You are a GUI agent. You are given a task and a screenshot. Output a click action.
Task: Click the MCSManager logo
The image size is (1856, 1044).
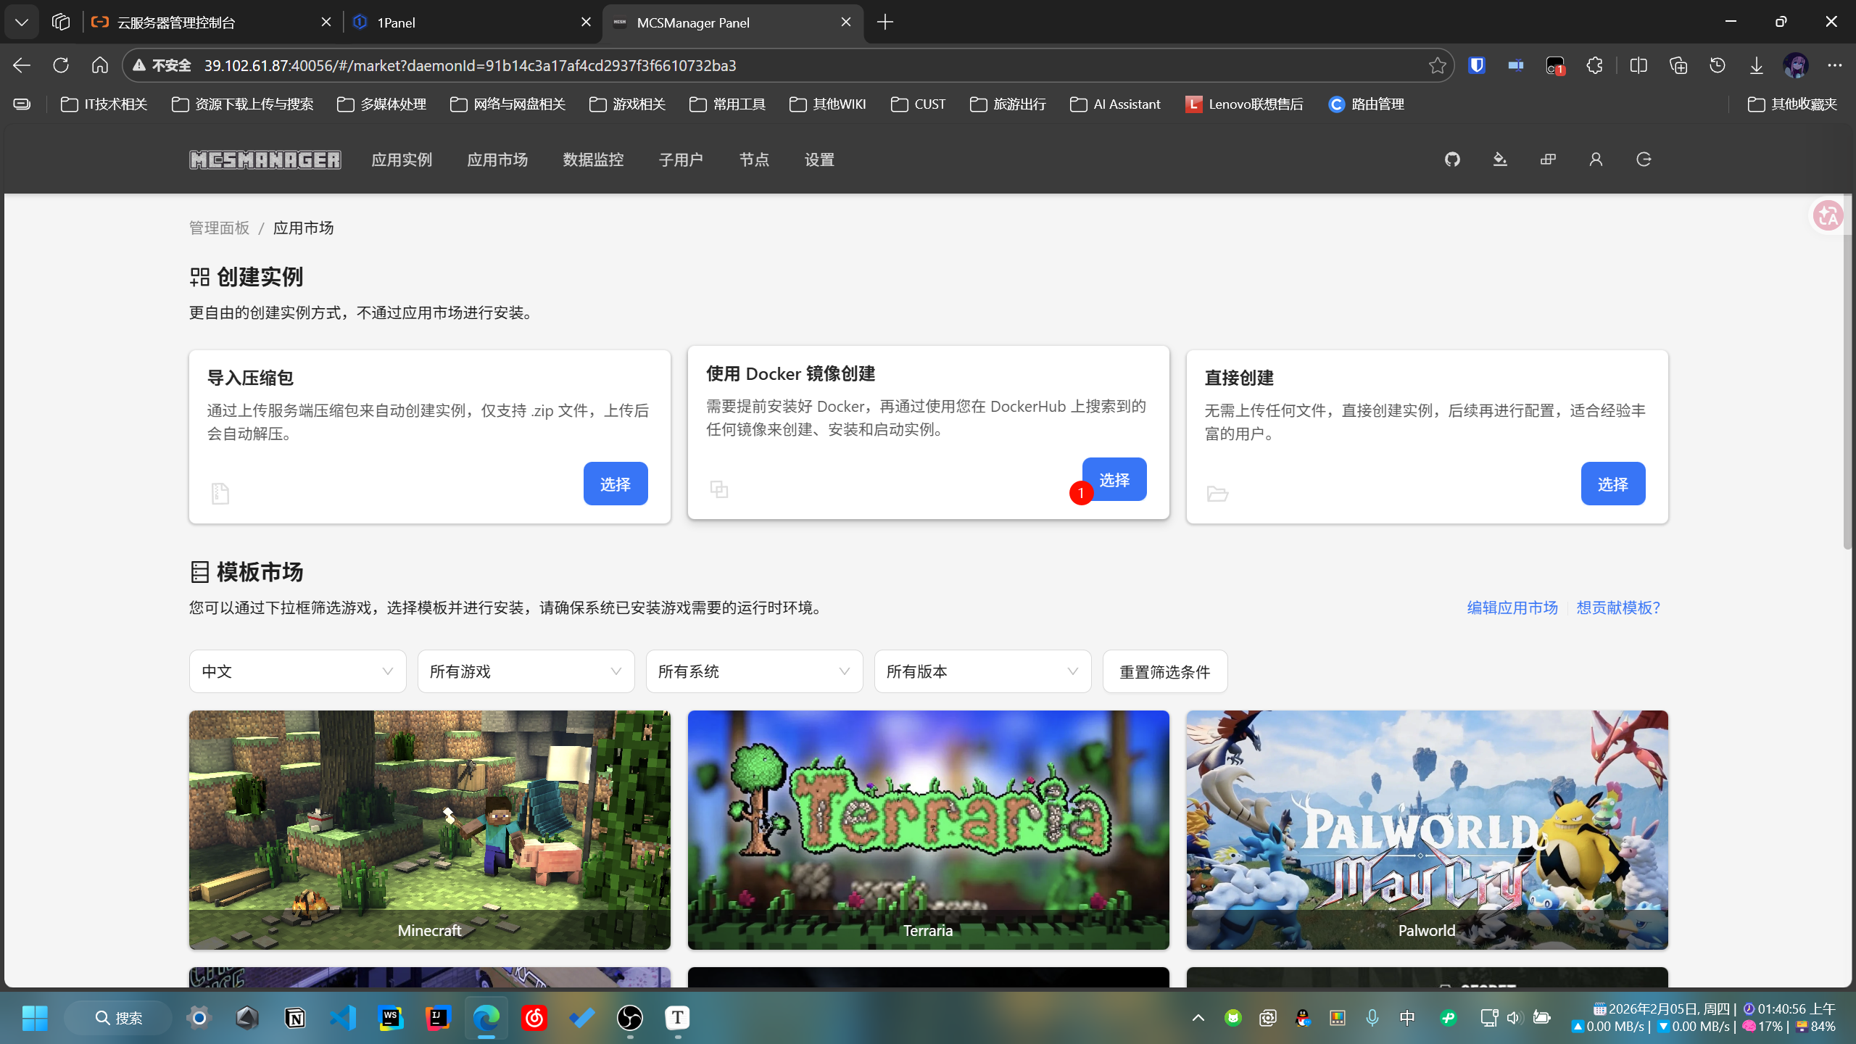(x=265, y=159)
